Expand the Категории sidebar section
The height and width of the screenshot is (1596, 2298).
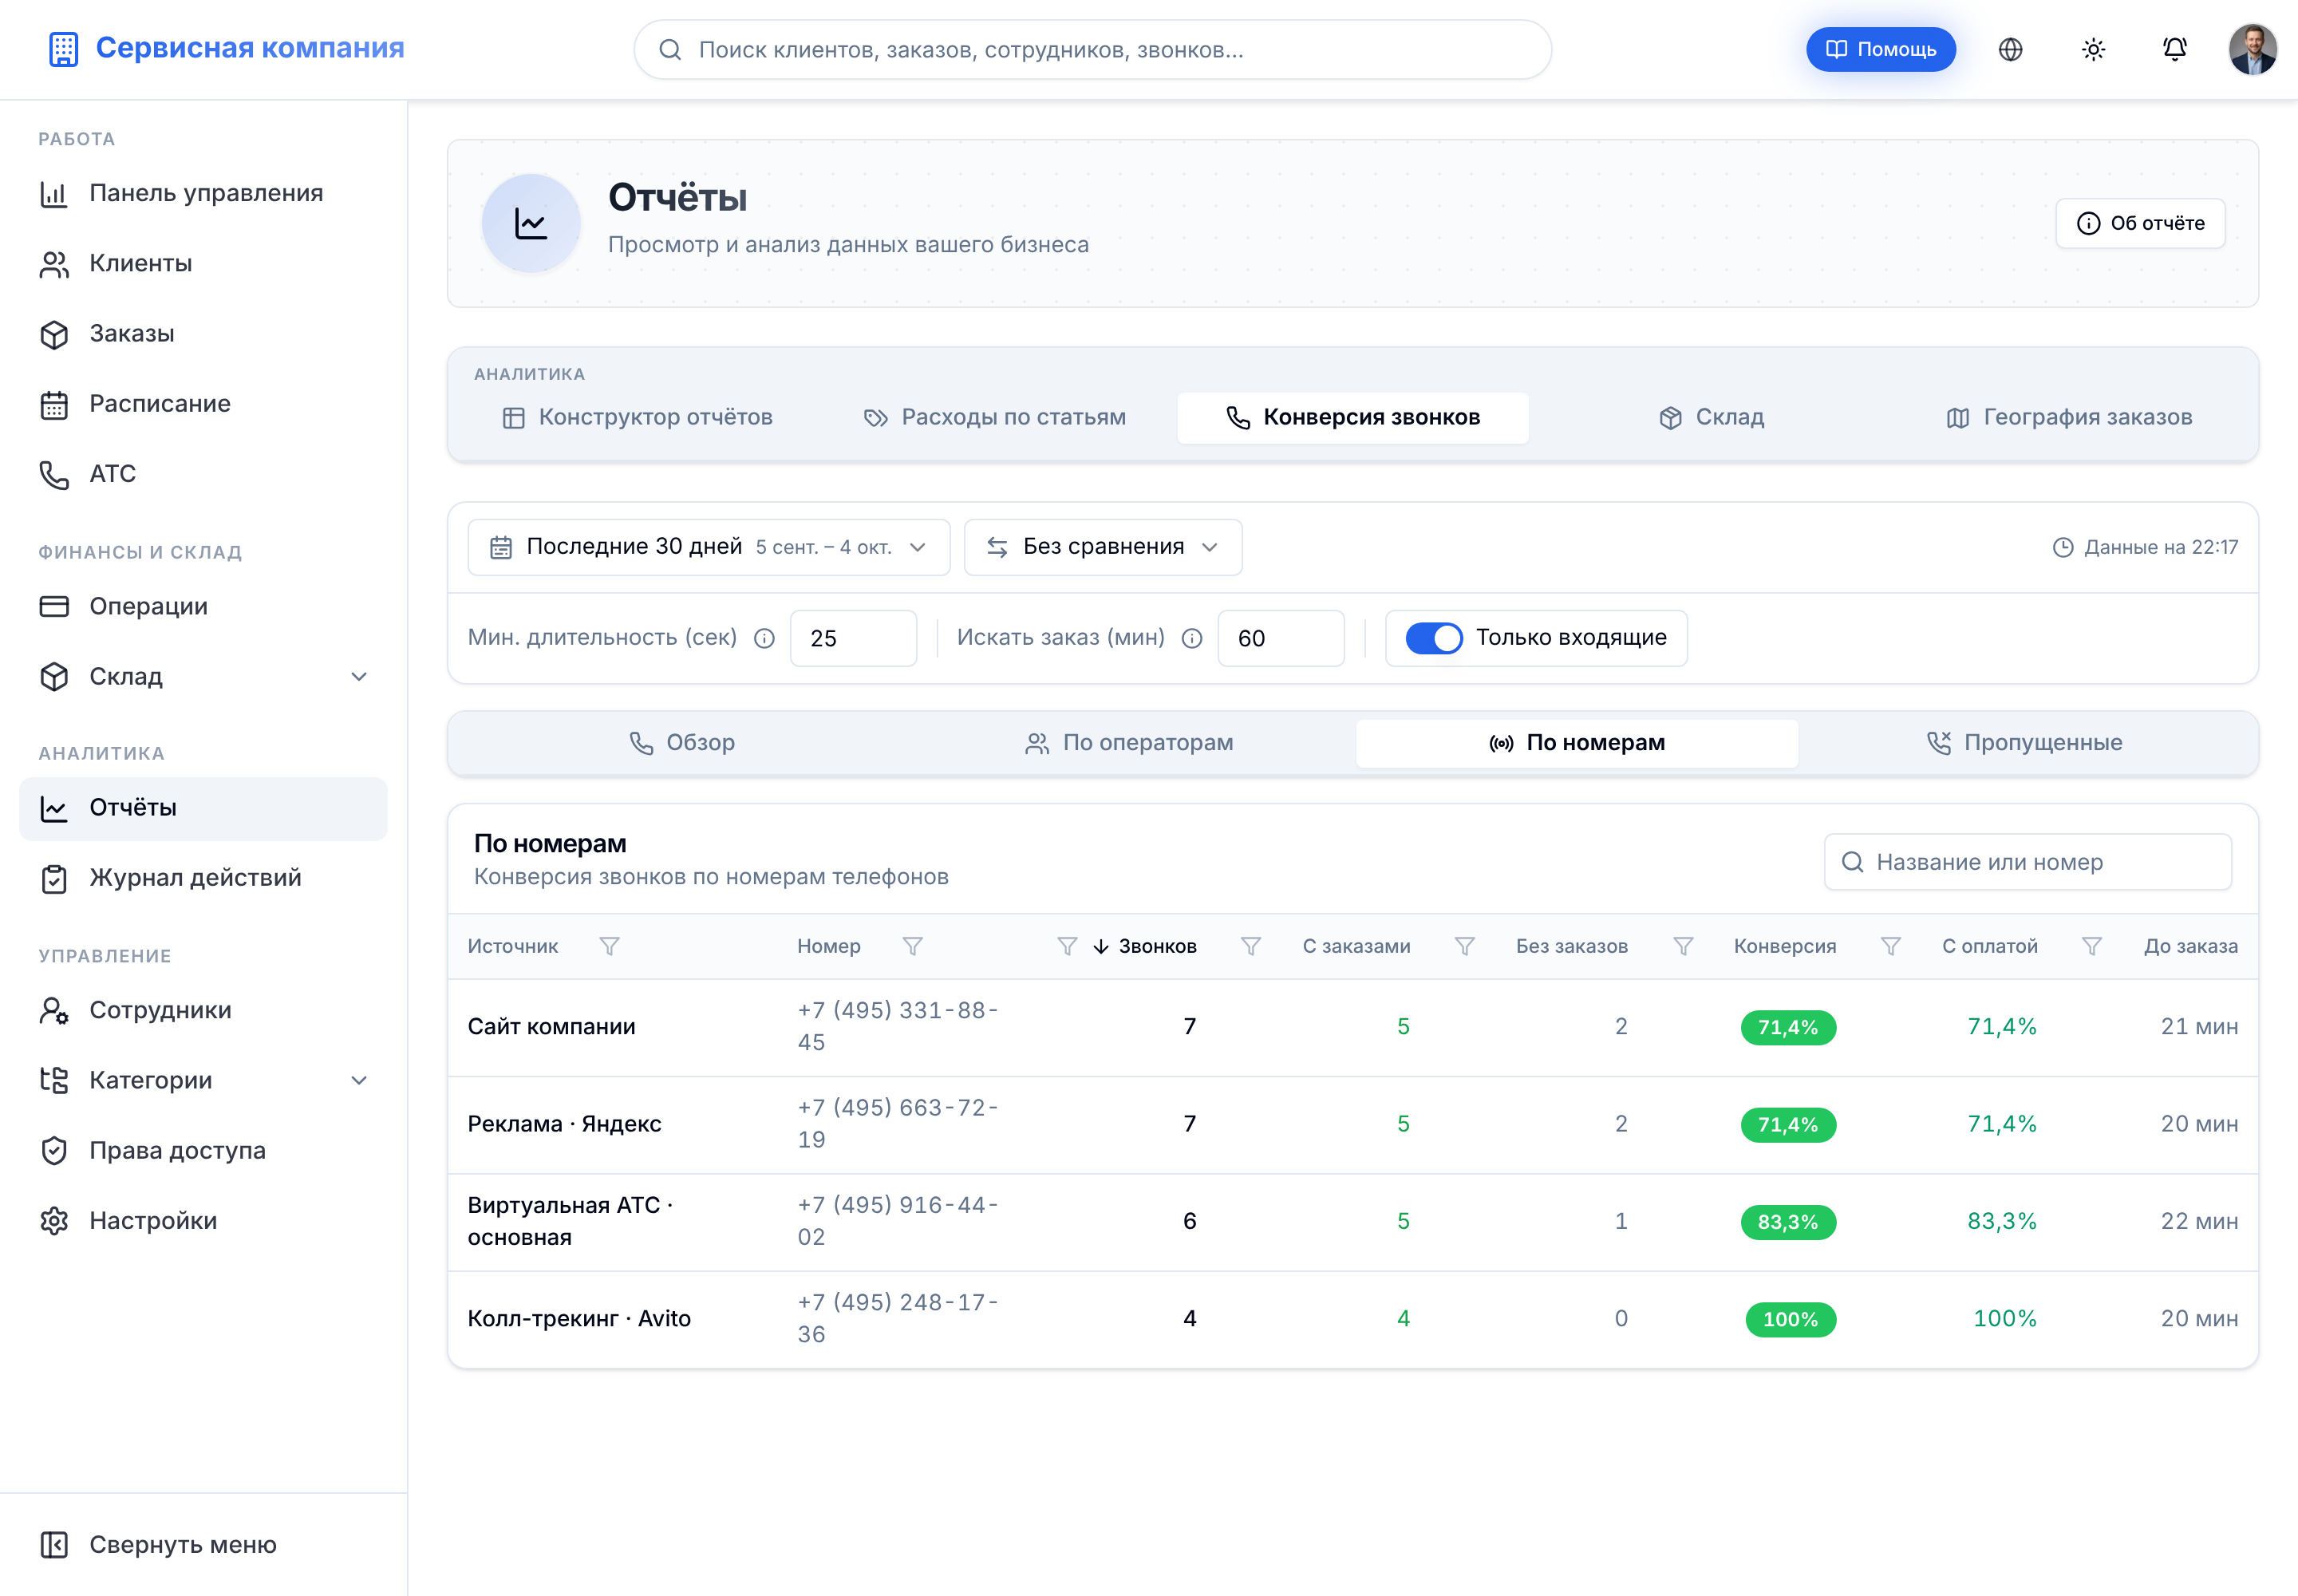203,1080
